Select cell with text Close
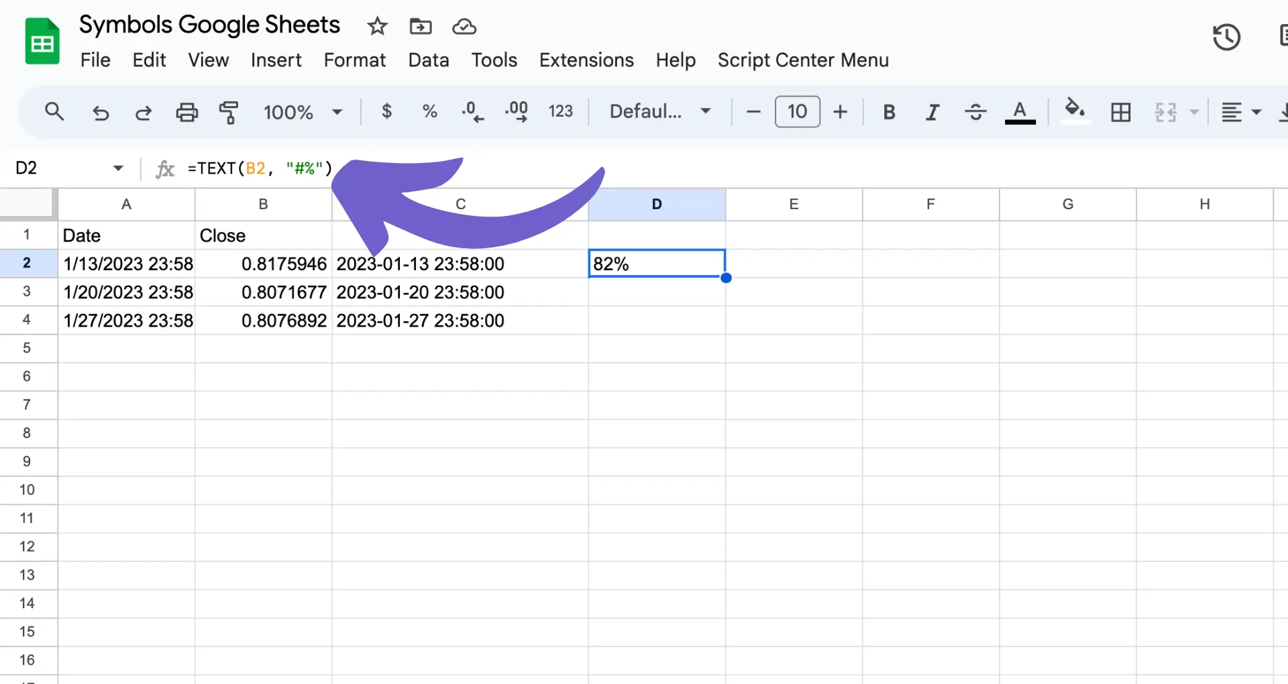 coord(263,235)
